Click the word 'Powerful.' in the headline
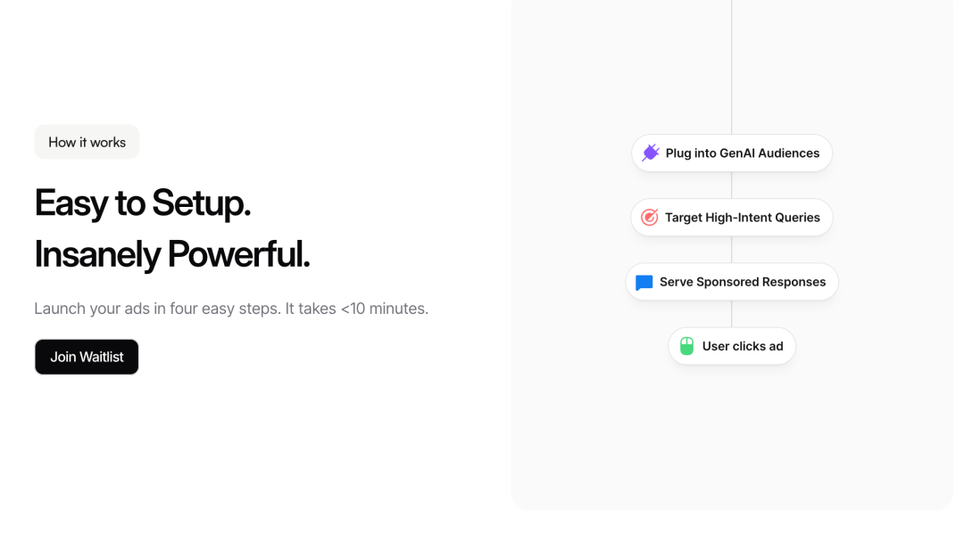The width and height of the screenshot is (964, 553). coord(238,254)
